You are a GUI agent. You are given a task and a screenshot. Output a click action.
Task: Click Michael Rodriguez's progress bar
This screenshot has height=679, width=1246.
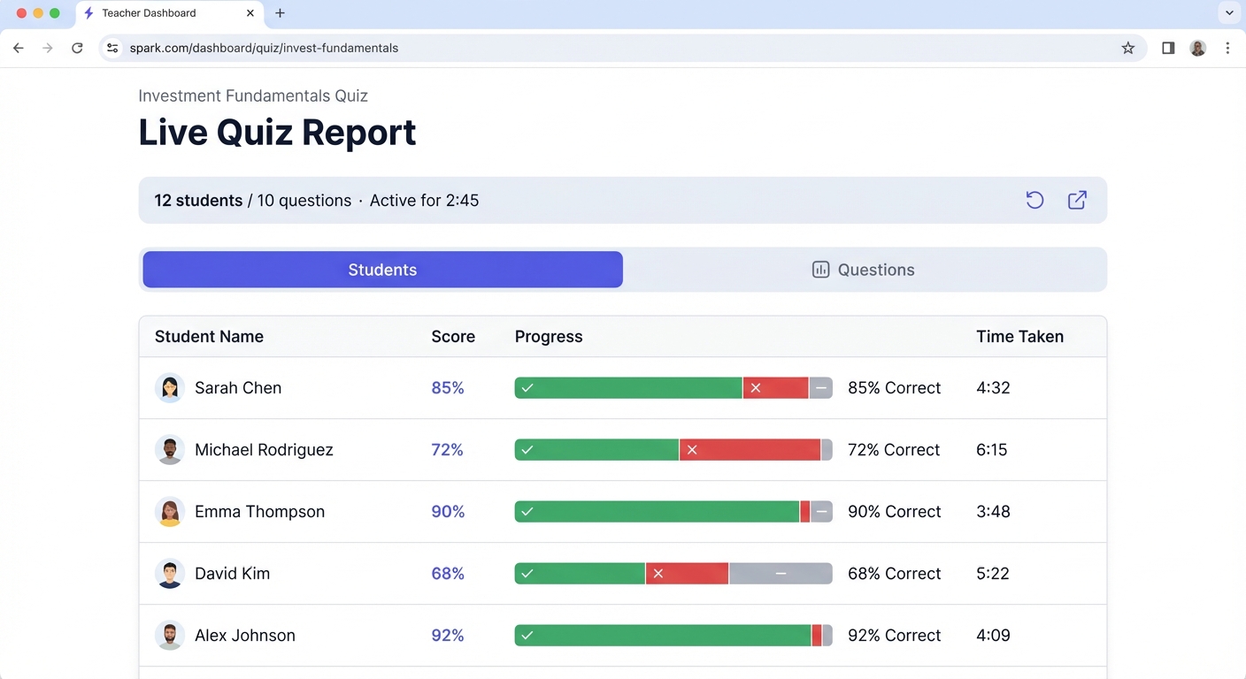click(673, 450)
